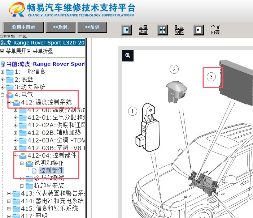
Task: Click callout number 2 in the diagram
Action: point(174,69)
